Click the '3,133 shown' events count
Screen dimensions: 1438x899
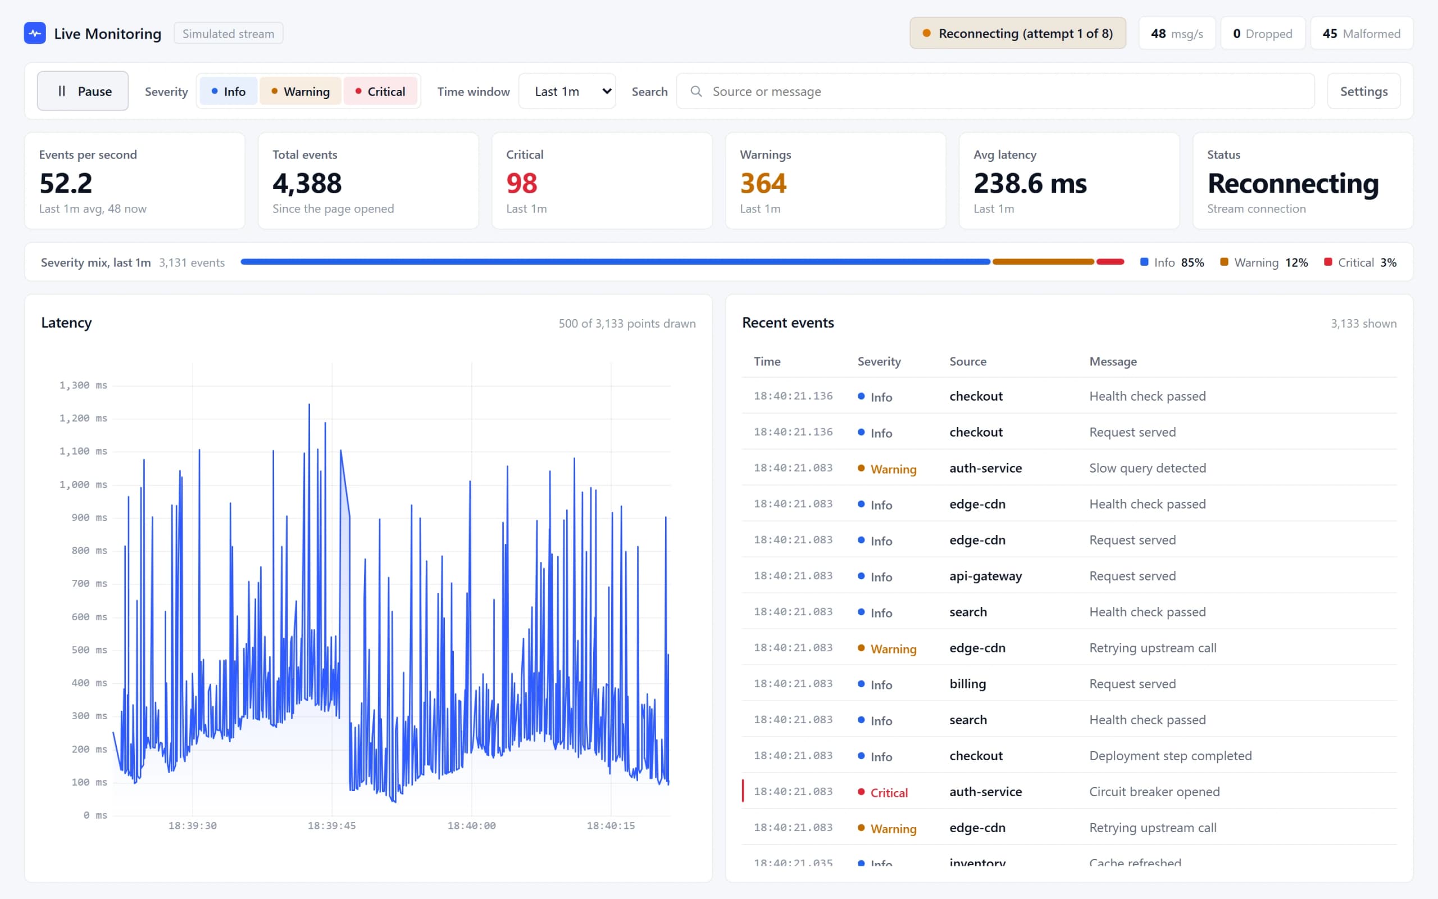[x=1363, y=324]
